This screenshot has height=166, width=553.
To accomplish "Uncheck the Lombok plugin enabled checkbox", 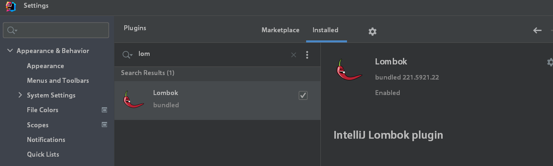I will click(x=303, y=95).
